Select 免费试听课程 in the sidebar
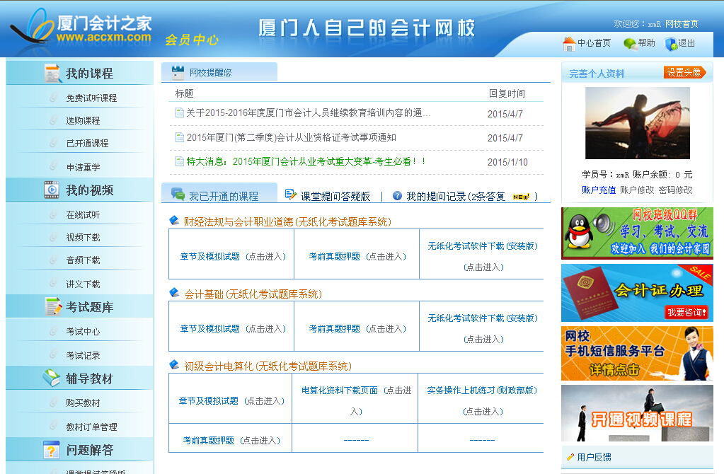Image resolution: width=724 pixels, height=474 pixels. pos(91,98)
